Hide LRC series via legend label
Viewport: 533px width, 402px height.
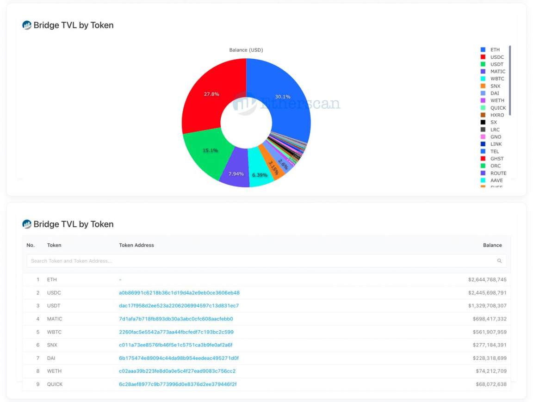495,130
